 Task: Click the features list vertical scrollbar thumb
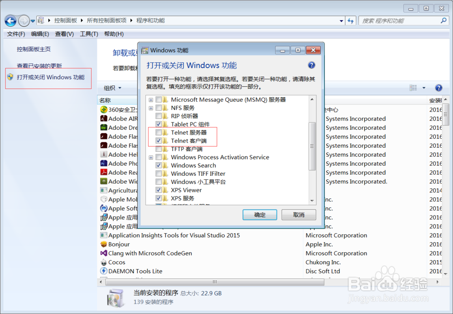312,146
